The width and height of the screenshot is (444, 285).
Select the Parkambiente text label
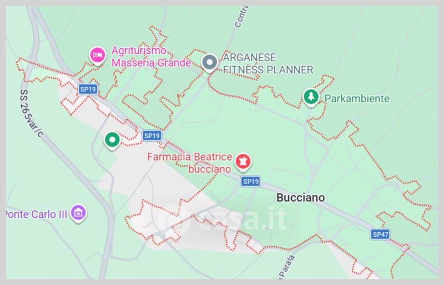point(357,99)
